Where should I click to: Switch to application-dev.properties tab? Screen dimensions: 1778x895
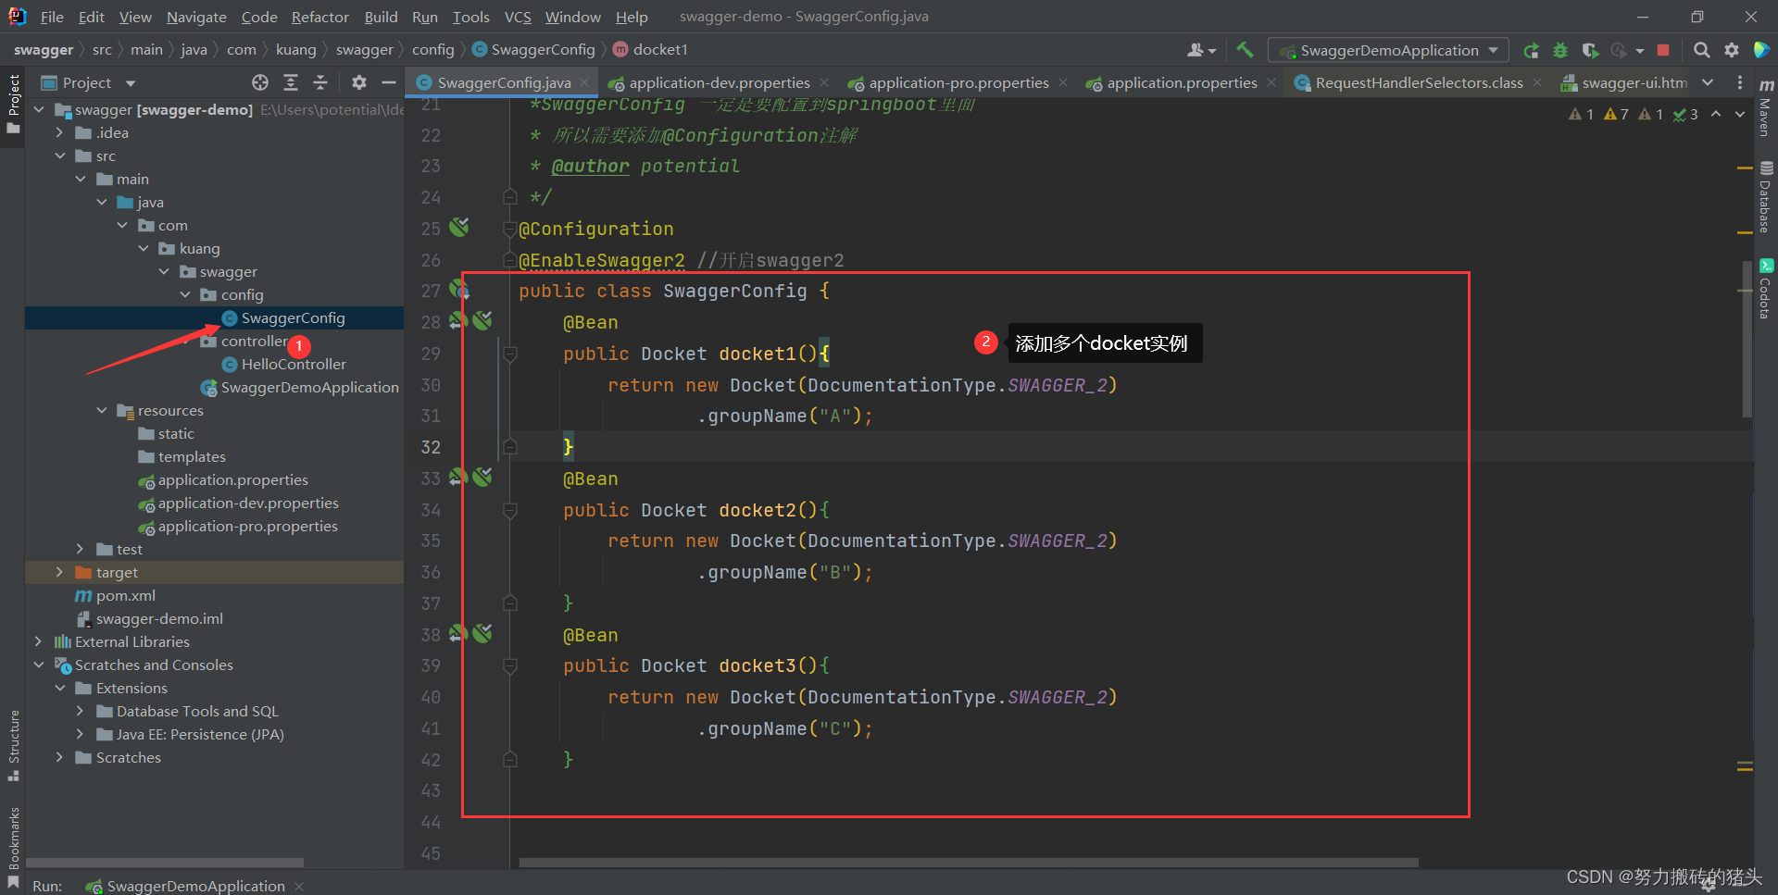coord(719,82)
